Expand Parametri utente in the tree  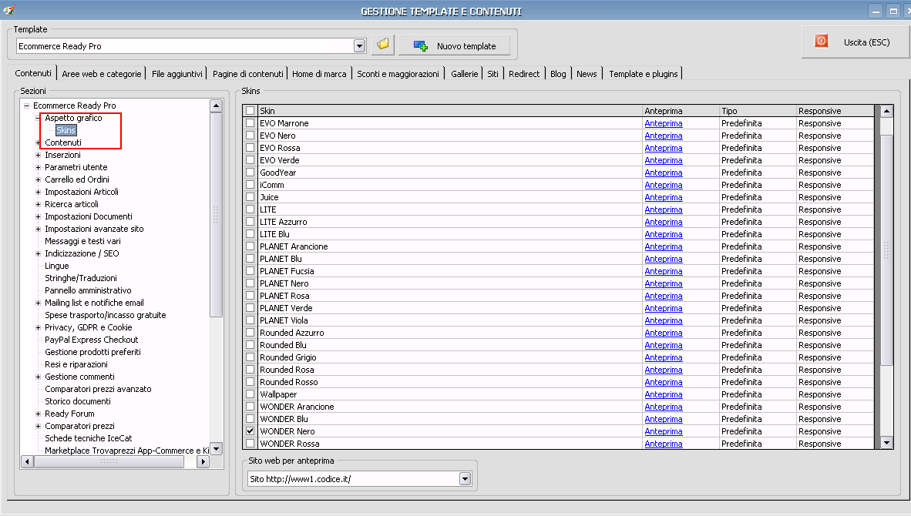pos(38,167)
